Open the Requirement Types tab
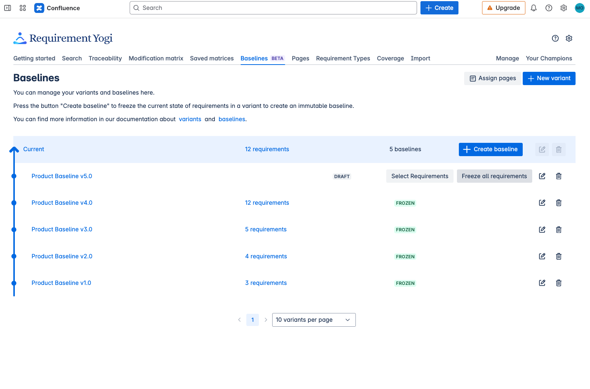The width and height of the screenshot is (590, 389). (x=343, y=59)
